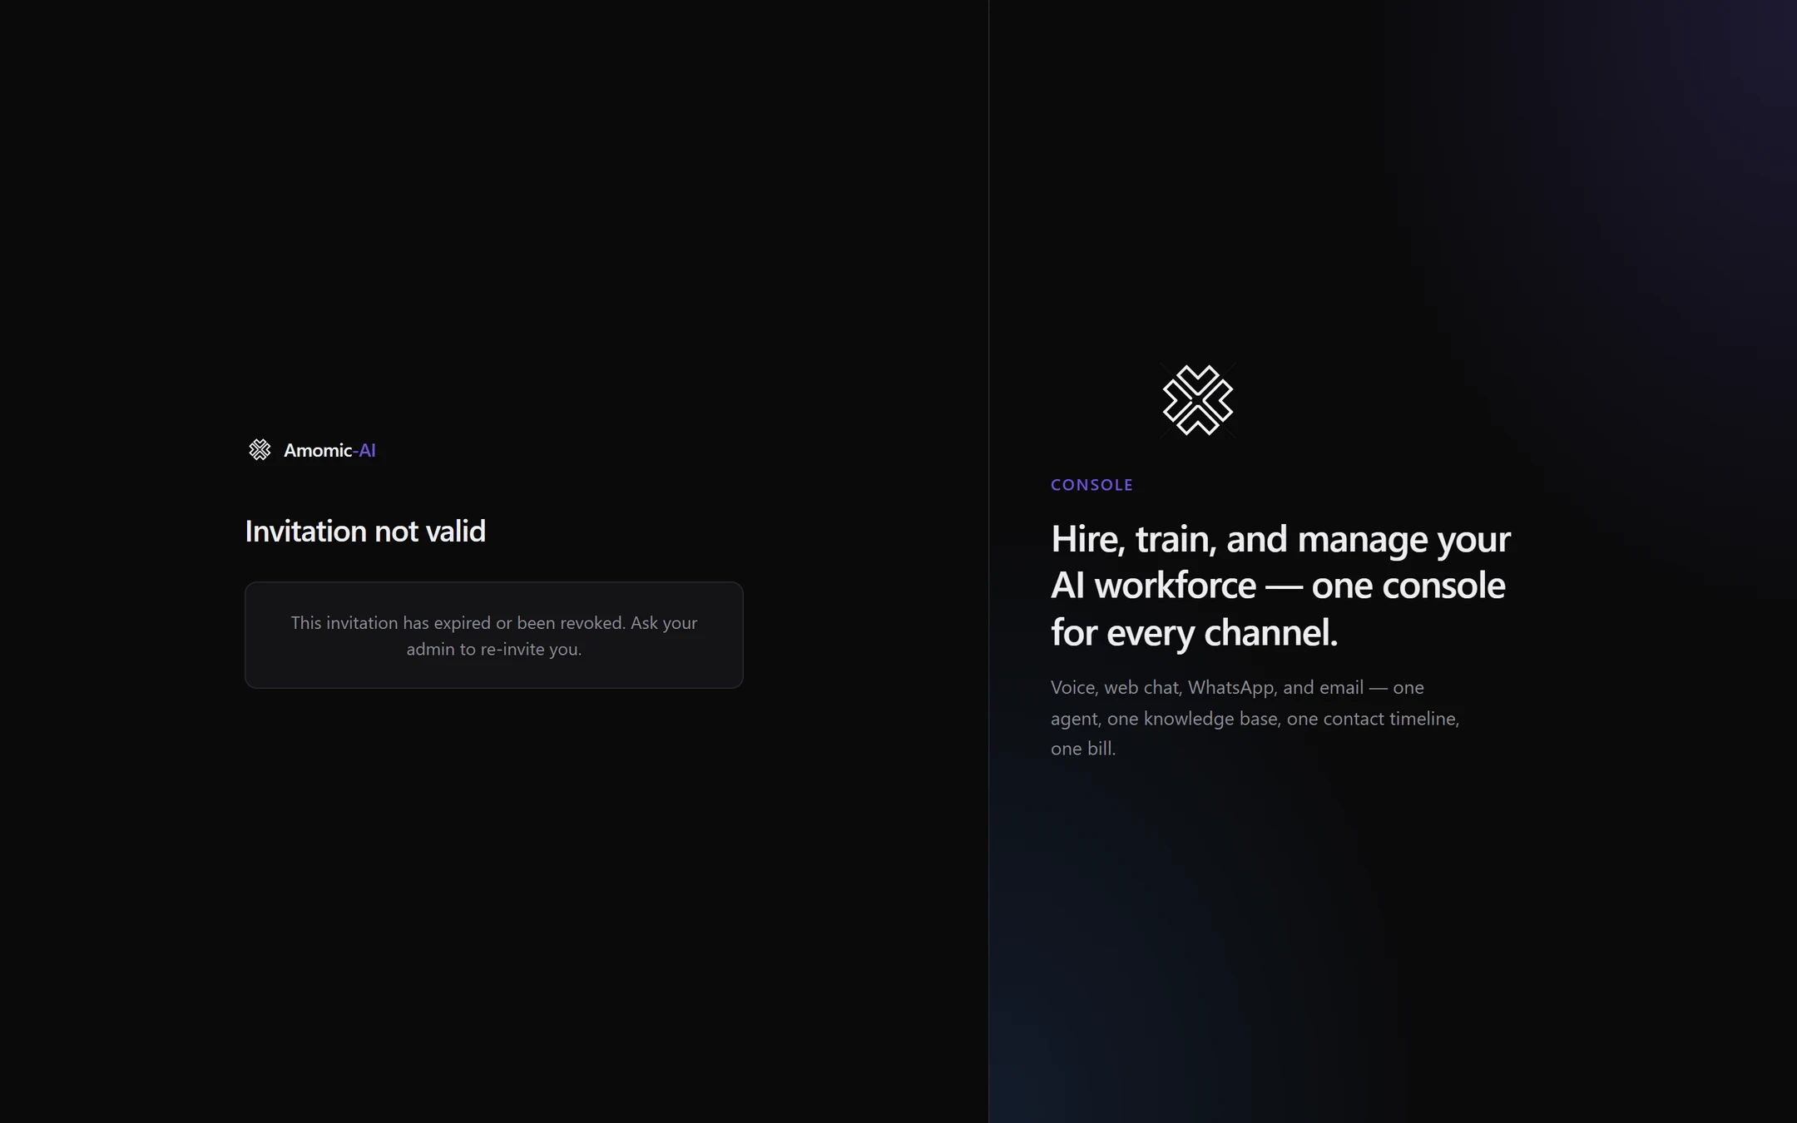The width and height of the screenshot is (1797, 1123).
Task: Click the "admin to re-invite you." line
Action: [x=494, y=649]
